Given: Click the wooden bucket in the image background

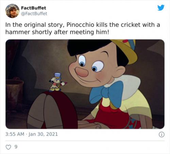Looking at the screenshot, I should pos(15,92).
